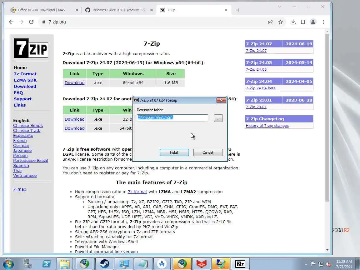Open the 7-Zip 24.05 news link
The height and width of the screenshot is (270, 360).
pos(256,69)
